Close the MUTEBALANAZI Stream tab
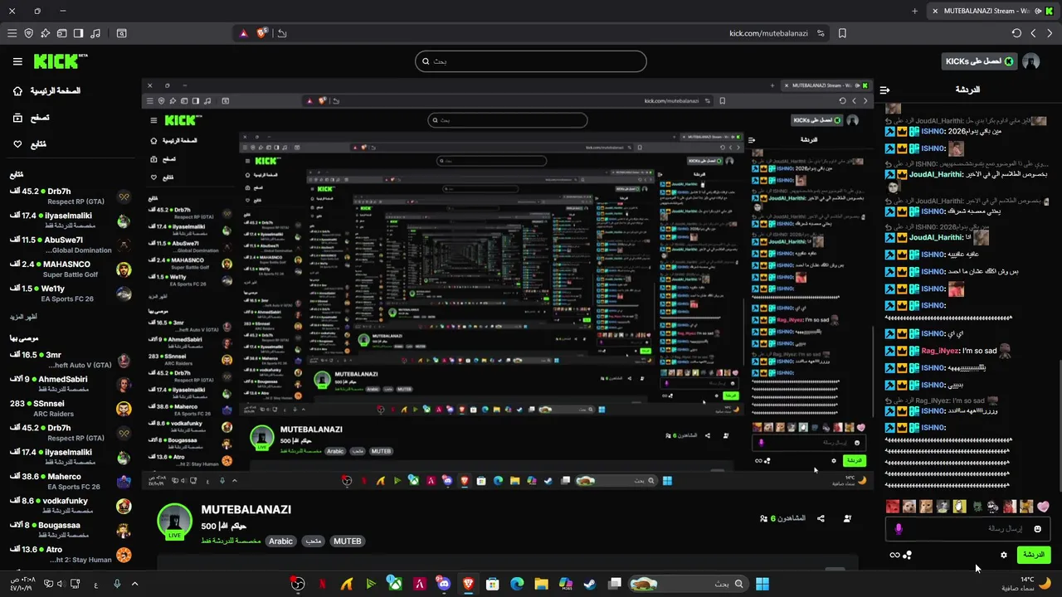 pos(935,11)
